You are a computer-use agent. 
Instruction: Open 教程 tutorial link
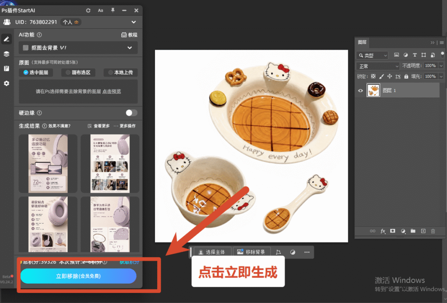[129, 35]
